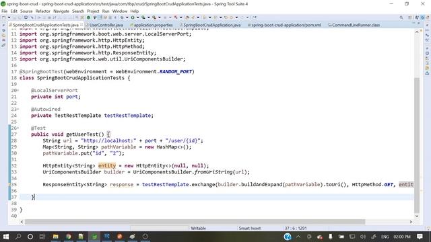Switch to CommandLineRunner.class tab
The width and height of the screenshot is (431, 242).
356,25
